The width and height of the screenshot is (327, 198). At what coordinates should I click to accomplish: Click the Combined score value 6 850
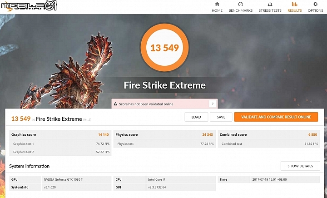(312, 134)
